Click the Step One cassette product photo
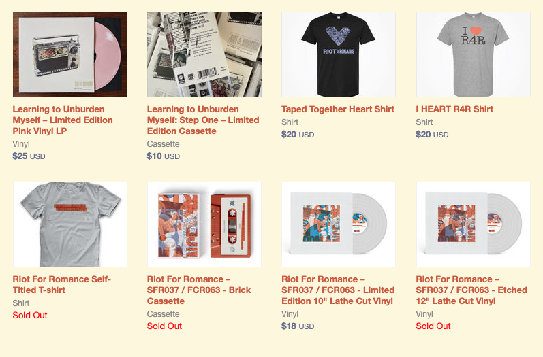Image resolution: width=543 pixels, height=357 pixels. coord(204,54)
